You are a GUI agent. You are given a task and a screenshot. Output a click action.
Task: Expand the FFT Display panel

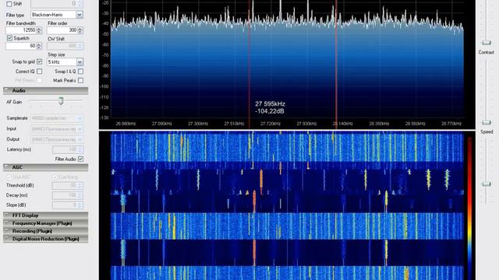pos(45,215)
